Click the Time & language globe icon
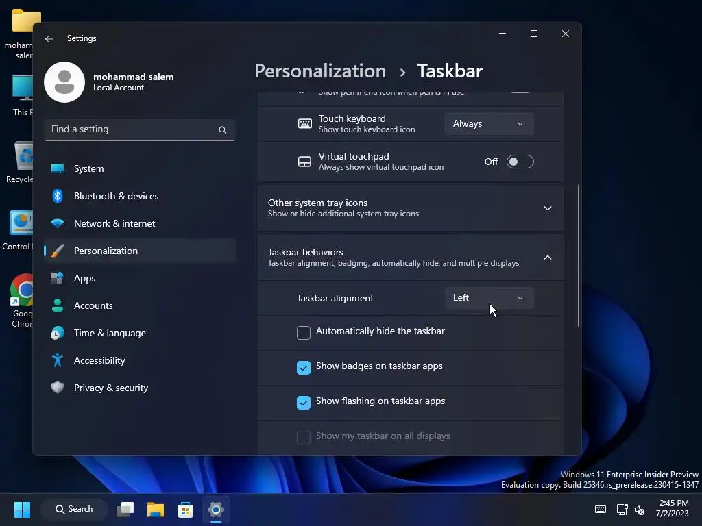The image size is (702, 526). pos(58,334)
